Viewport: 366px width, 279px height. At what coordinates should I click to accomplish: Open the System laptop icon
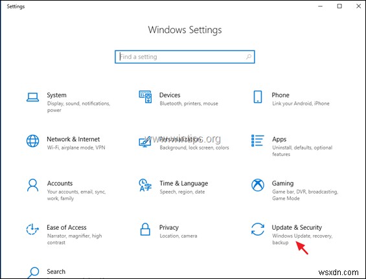click(32, 97)
